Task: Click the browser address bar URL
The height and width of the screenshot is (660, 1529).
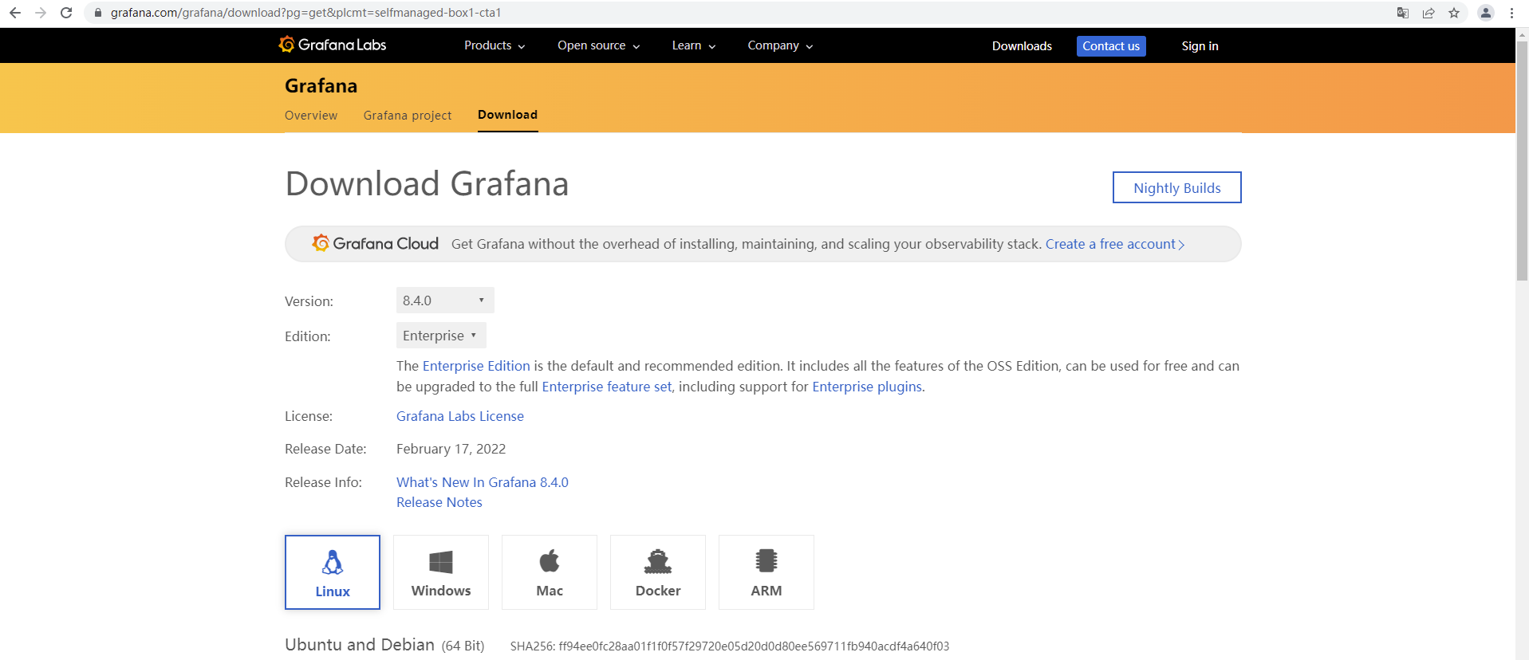Action: pos(305,13)
